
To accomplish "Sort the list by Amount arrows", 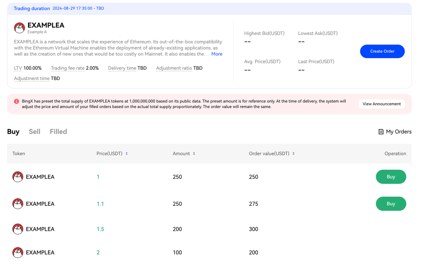I will pyautogui.click(x=194, y=154).
